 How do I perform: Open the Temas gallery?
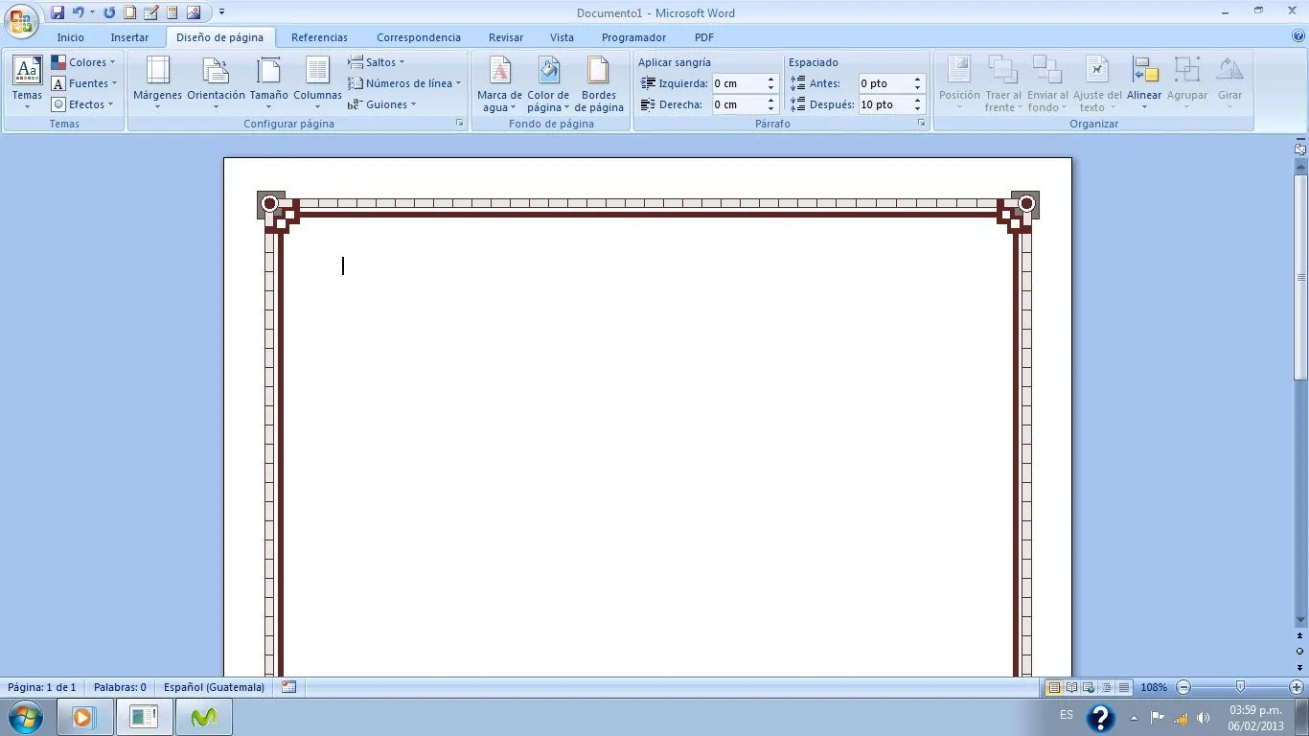[27, 82]
